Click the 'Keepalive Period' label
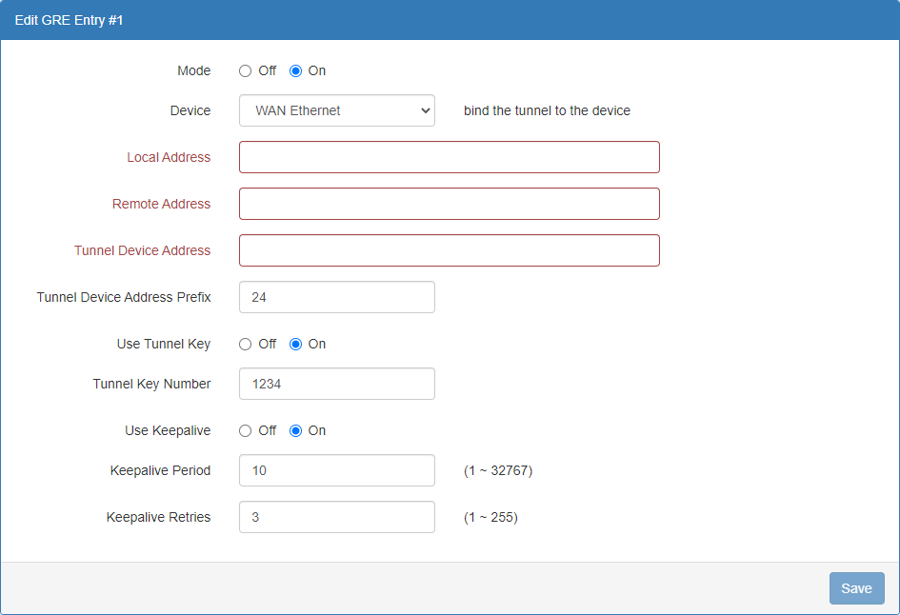900x615 pixels. point(160,470)
